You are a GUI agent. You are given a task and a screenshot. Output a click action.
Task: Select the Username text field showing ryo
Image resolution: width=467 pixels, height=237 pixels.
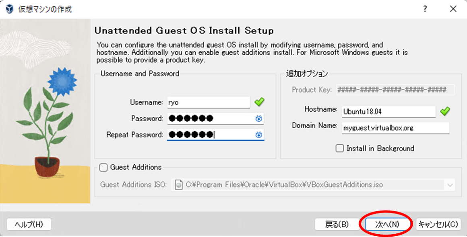point(208,102)
